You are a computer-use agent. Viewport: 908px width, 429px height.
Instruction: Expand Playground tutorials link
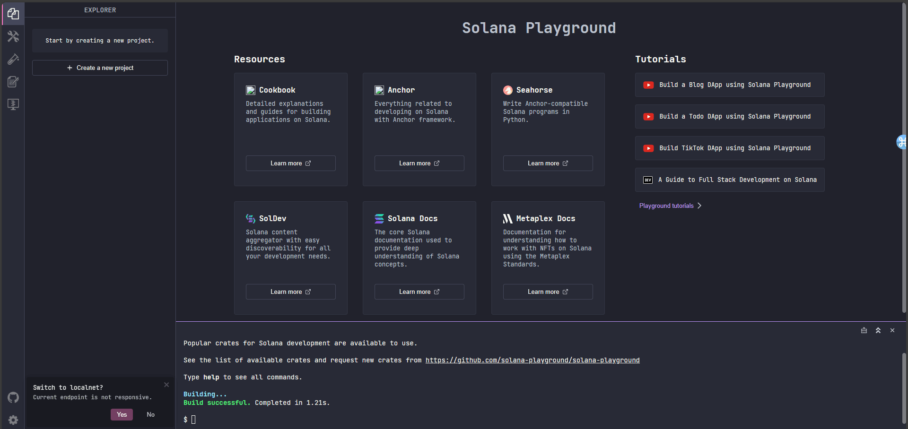pyautogui.click(x=670, y=206)
